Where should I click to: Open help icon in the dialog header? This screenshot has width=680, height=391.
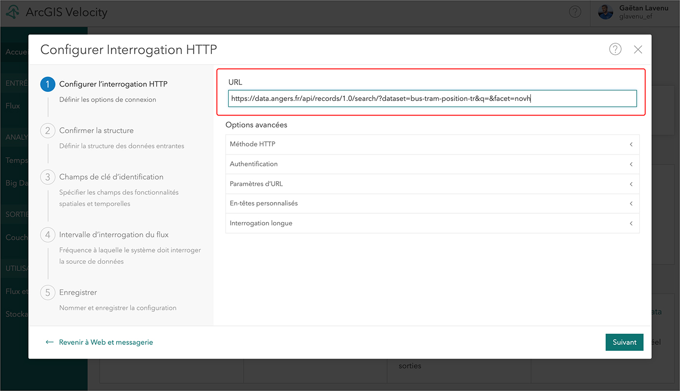click(x=615, y=49)
